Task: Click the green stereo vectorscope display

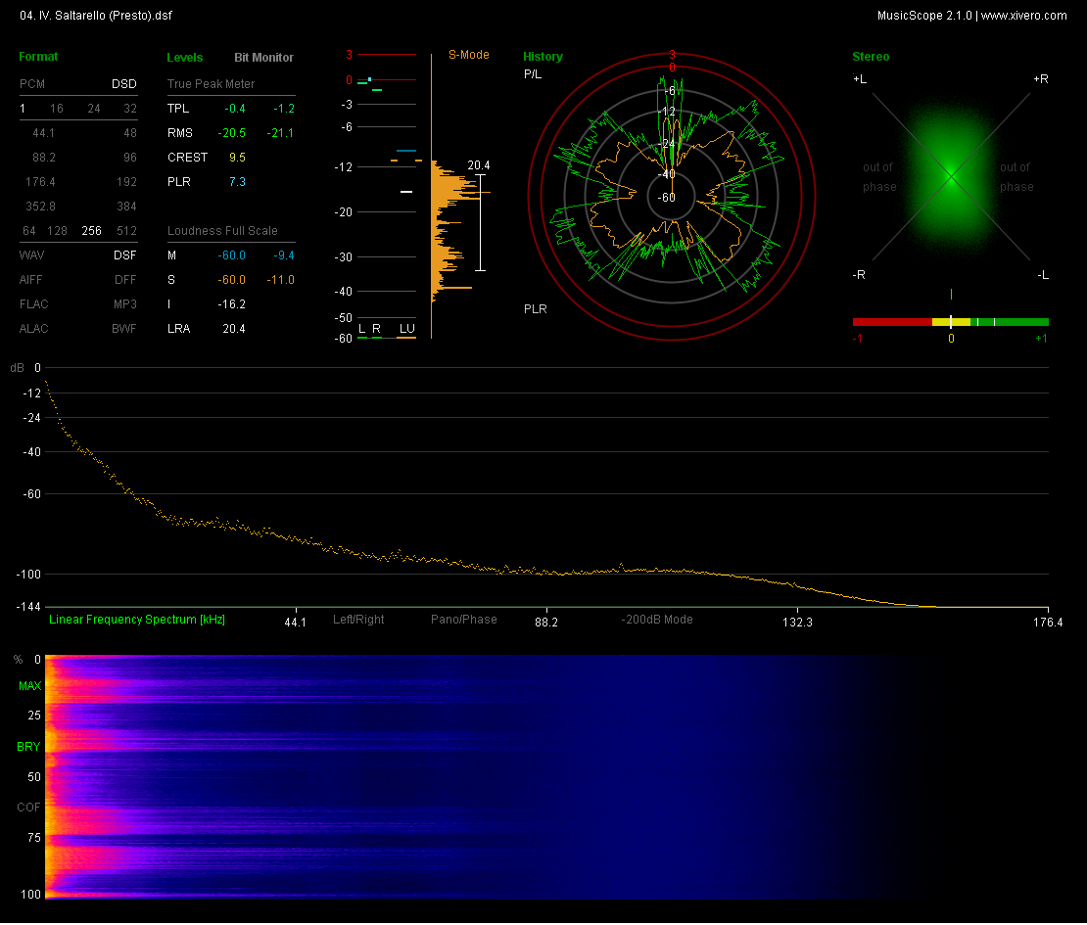Action: (950, 176)
